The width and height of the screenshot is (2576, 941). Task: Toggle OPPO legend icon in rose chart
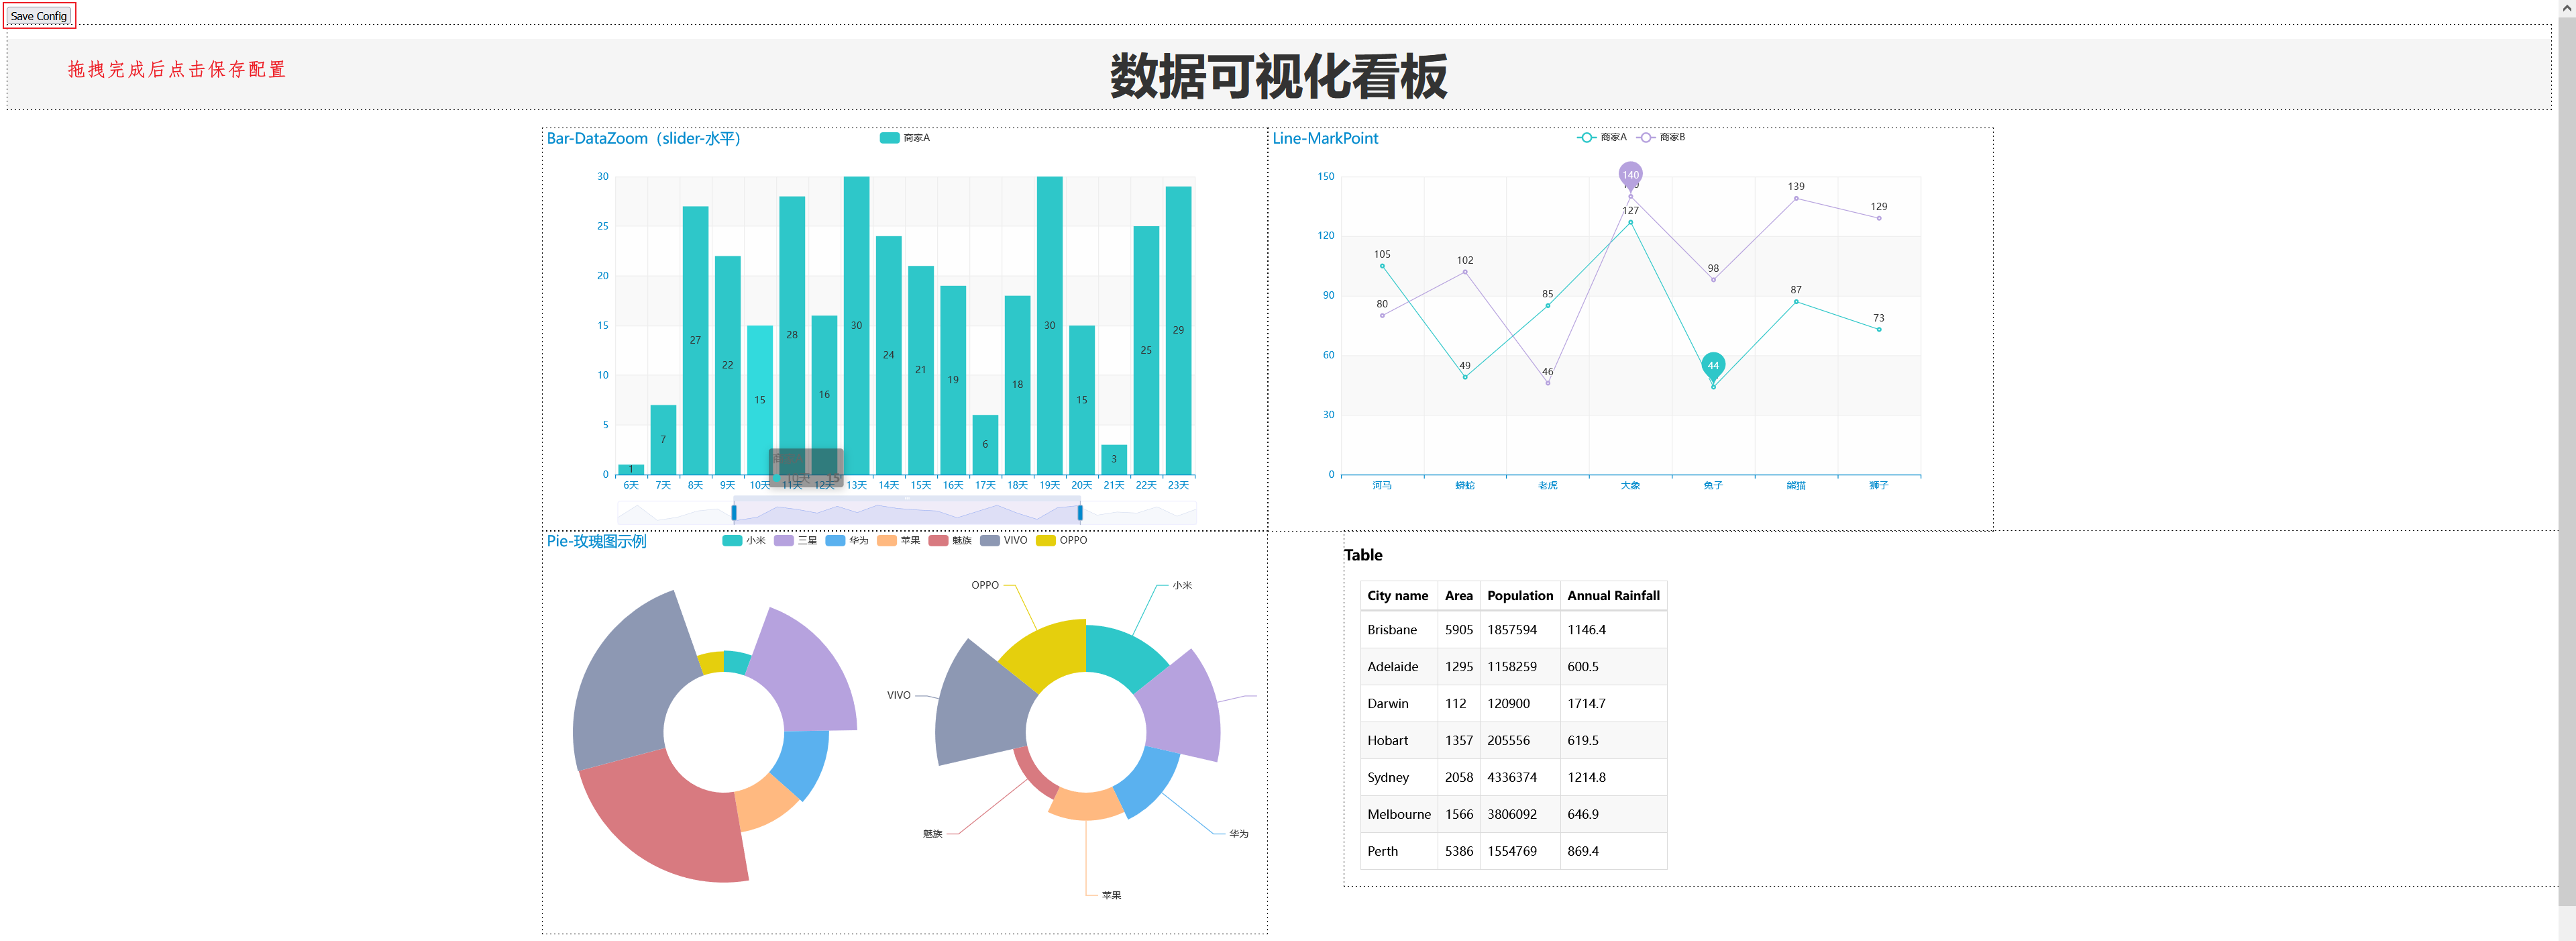1045,541
